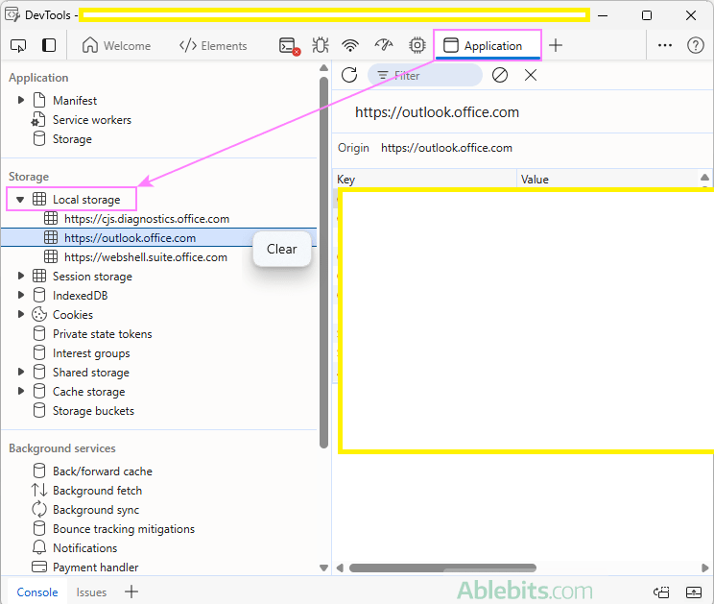The width and height of the screenshot is (714, 604).
Task: Refresh the storage table
Action: tap(349, 75)
